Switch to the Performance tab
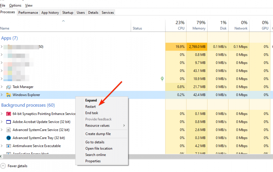 28,12
